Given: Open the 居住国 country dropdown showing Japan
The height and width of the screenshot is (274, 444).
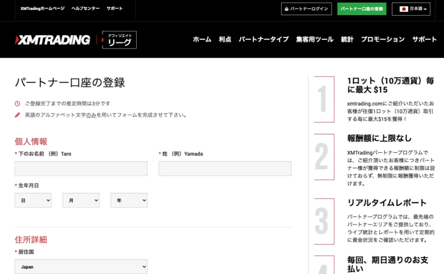Looking at the screenshot, I should (x=81, y=266).
